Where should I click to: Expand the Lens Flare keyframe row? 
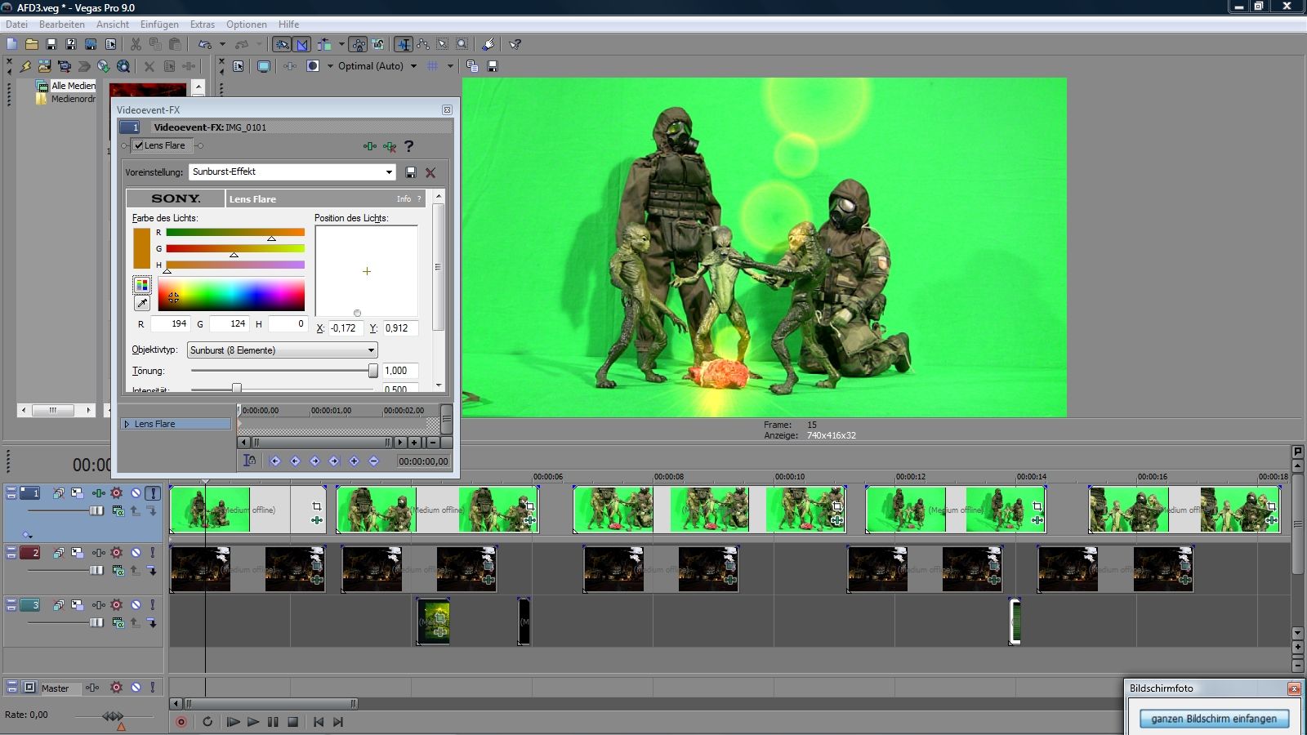[x=127, y=424]
